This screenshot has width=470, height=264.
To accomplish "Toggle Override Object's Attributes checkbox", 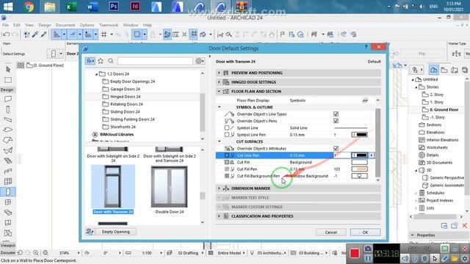I will tap(336, 148).
